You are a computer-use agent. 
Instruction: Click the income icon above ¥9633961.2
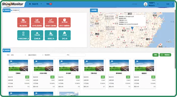point(23,33)
